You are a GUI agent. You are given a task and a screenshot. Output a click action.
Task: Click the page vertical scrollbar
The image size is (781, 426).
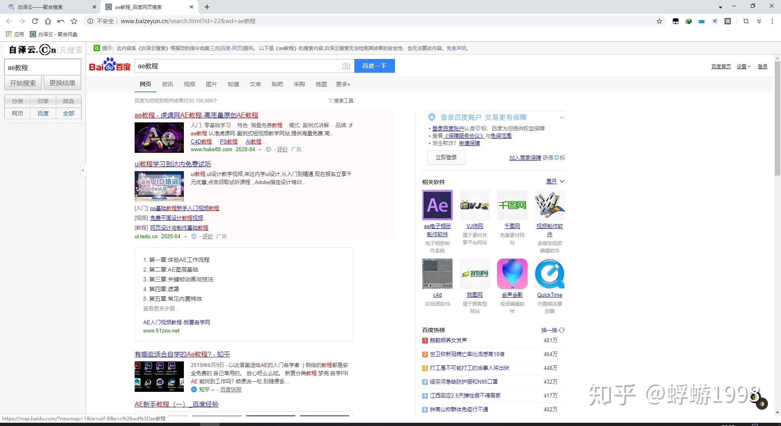coord(777,118)
